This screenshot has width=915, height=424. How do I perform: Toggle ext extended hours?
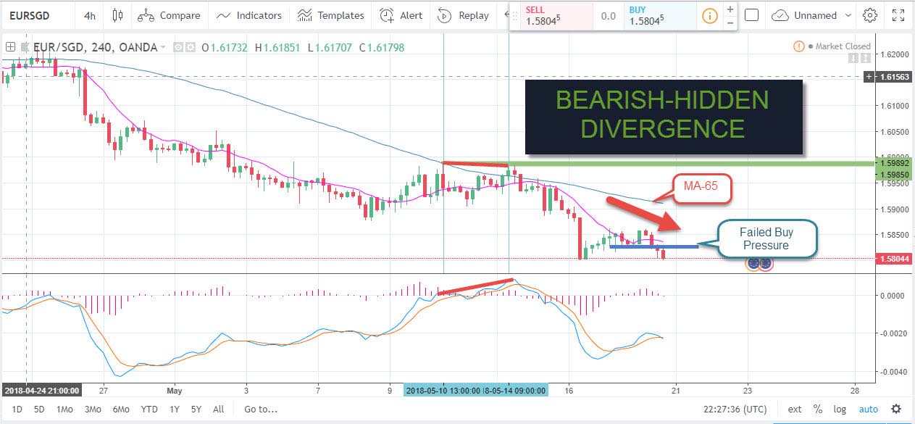pyautogui.click(x=795, y=409)
